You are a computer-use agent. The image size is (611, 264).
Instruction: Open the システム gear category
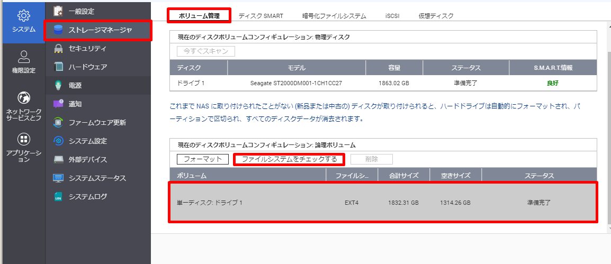coord(24,22)
